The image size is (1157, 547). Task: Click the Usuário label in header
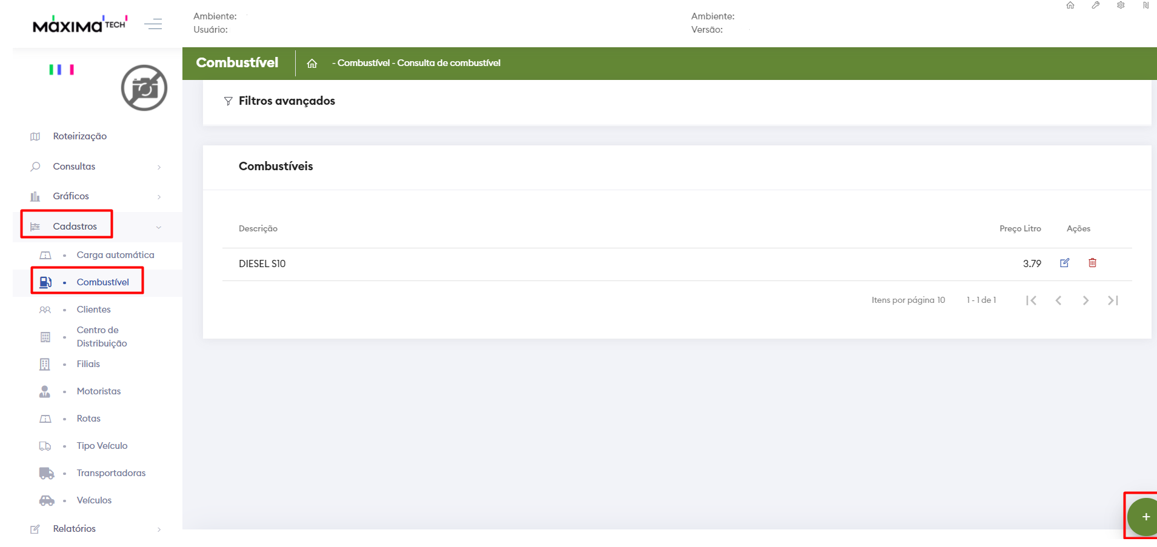211,30
